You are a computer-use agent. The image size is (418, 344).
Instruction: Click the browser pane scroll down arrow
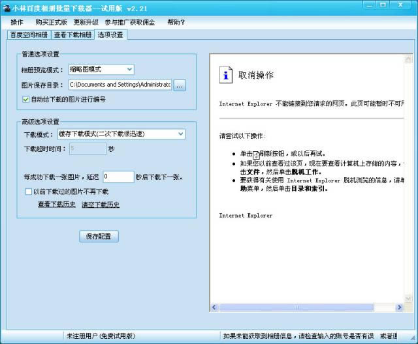[408, 299]
